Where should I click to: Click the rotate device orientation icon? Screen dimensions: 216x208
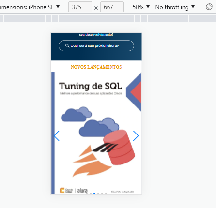(x=209, y=7)
